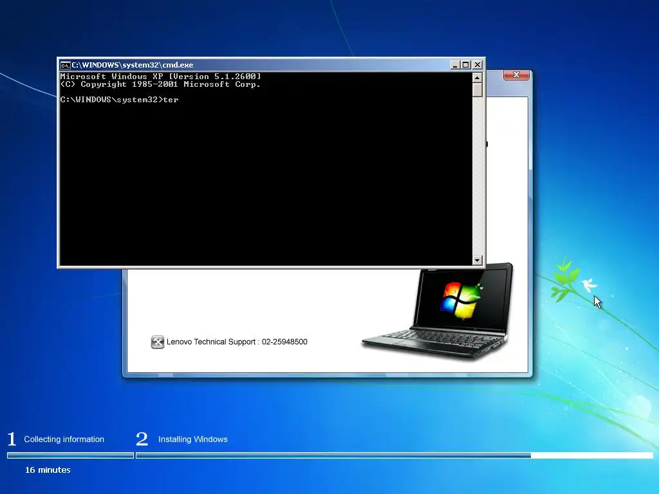
Task: Click the Installing Windows progress bar
Action: (x=394, y=455)
